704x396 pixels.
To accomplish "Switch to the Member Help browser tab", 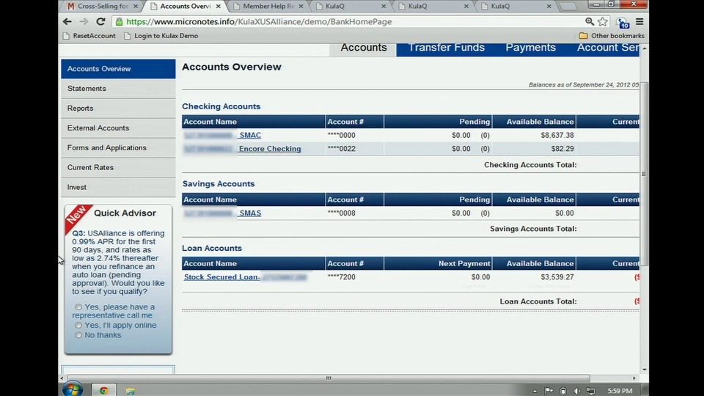I will coord(268,7).
